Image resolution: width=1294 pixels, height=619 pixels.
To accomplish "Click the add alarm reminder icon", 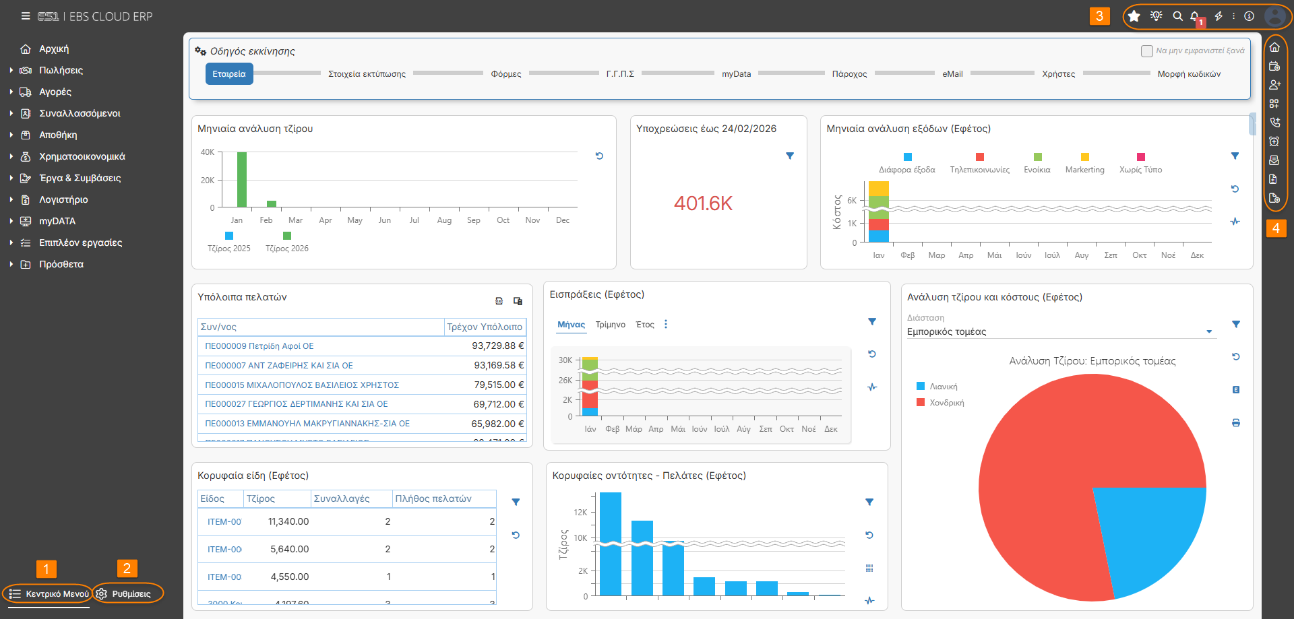I will point(1274,141).
